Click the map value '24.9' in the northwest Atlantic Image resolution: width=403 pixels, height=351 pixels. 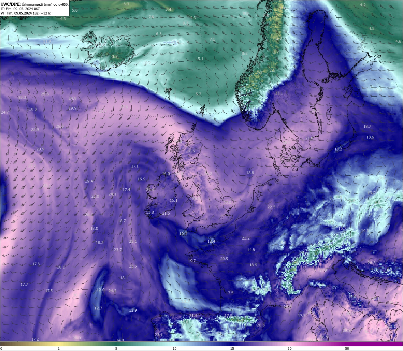(72, 99)
